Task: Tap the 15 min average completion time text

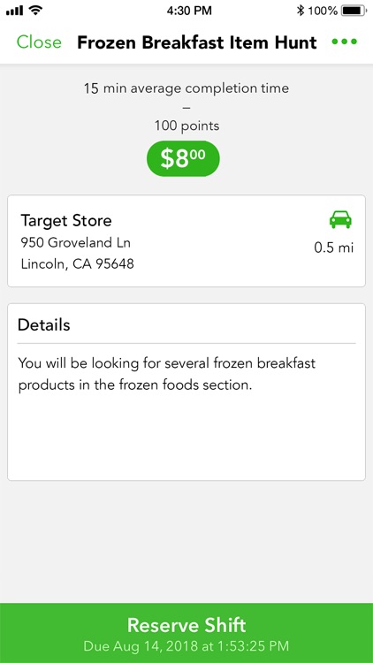Action: 186,88
